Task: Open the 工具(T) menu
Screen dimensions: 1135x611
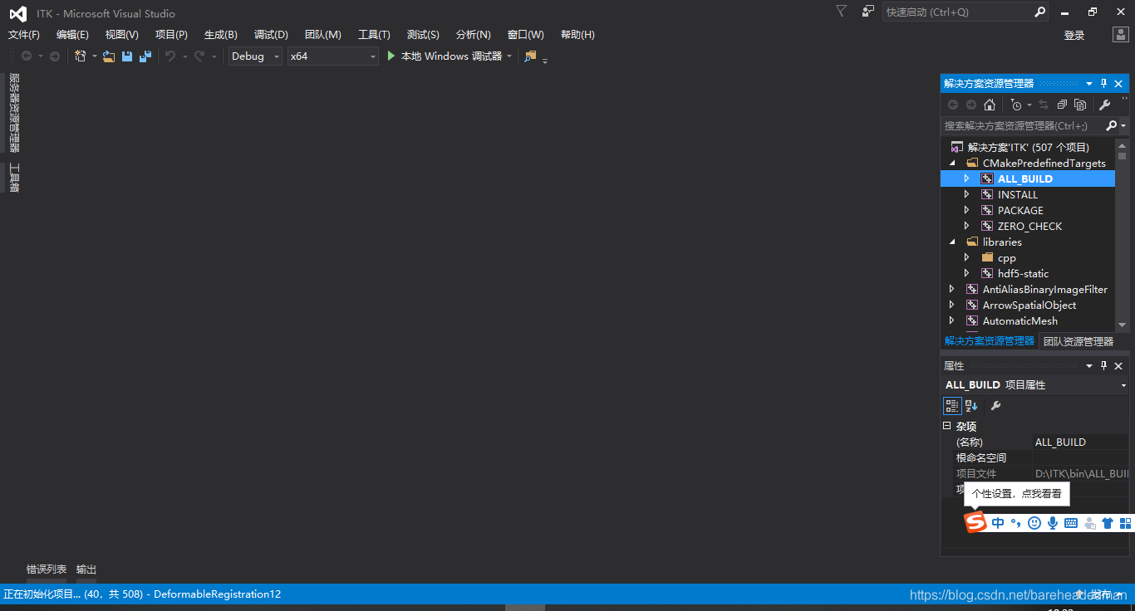Action: tap(374, 35)
